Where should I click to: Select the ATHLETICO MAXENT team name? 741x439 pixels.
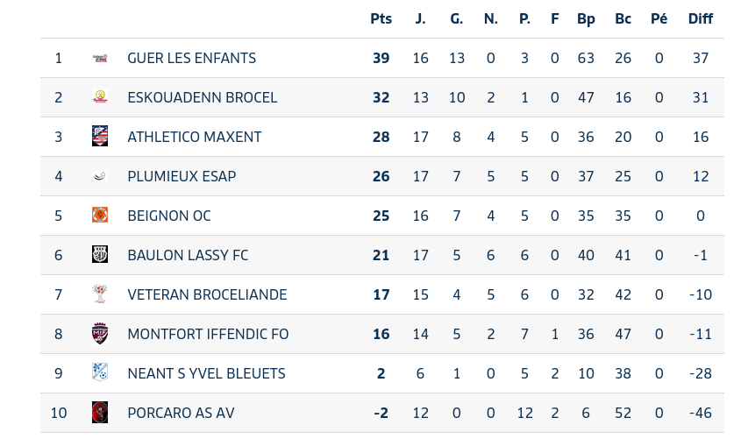click(194, 137)
